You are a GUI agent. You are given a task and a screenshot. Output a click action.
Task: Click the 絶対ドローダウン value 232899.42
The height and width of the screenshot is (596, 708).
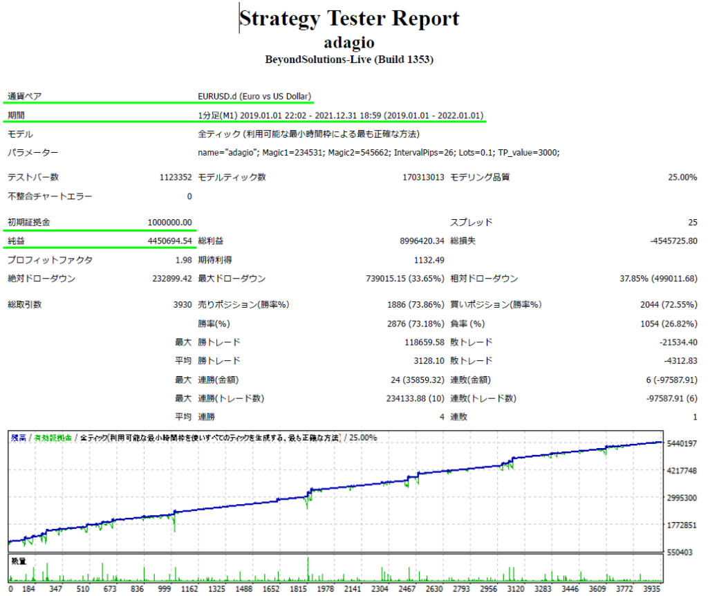pos(172,279)
